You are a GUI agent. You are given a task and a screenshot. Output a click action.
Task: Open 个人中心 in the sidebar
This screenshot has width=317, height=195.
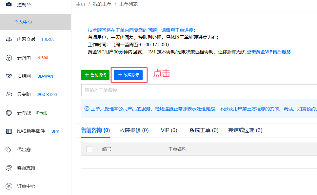[23, 22]
